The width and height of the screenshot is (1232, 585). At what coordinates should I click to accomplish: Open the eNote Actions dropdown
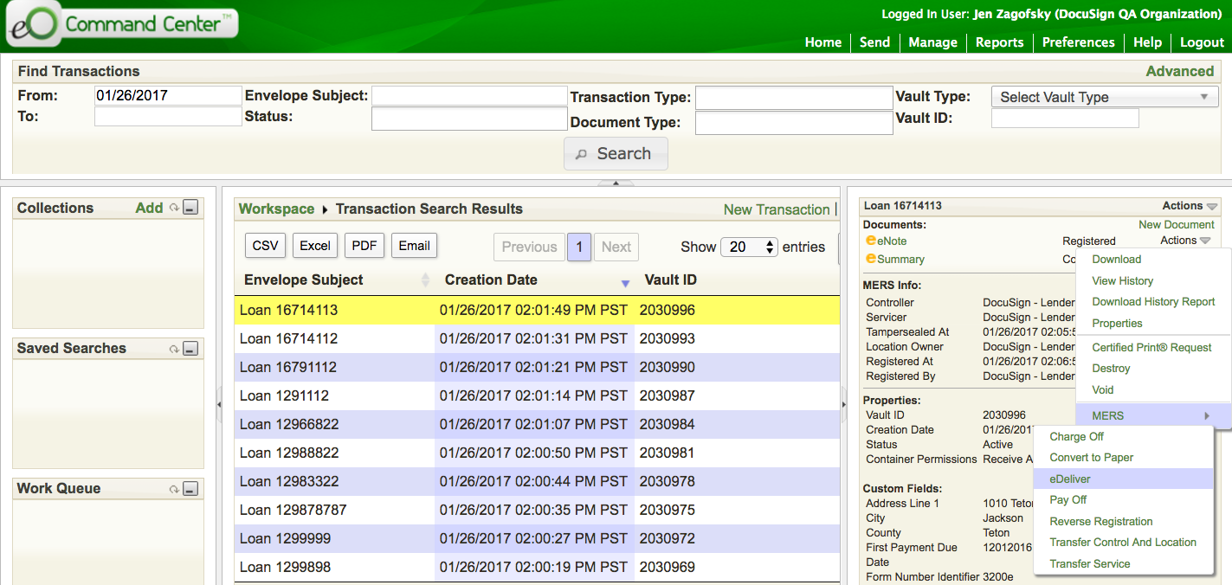[x=1184, y=241]
